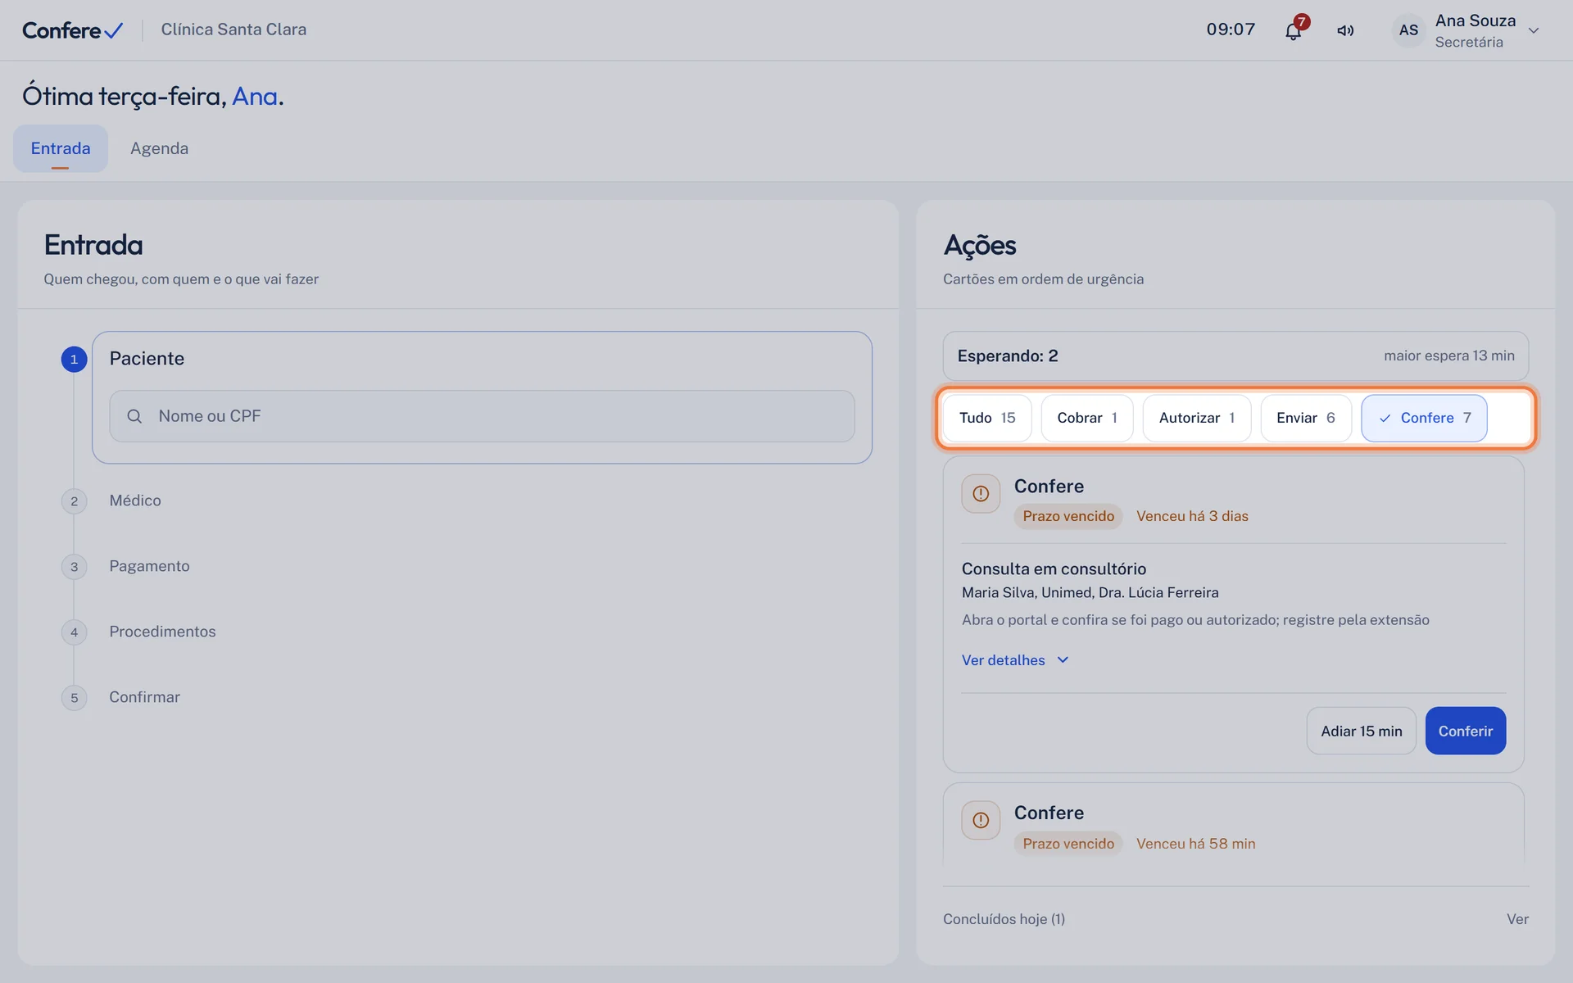Click Concluídos hoje (1) label

[x=1004, y=919]
